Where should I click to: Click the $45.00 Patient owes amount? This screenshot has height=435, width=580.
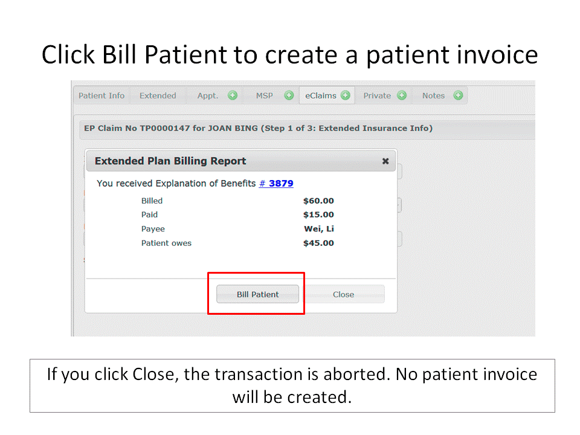pos(318,243)
